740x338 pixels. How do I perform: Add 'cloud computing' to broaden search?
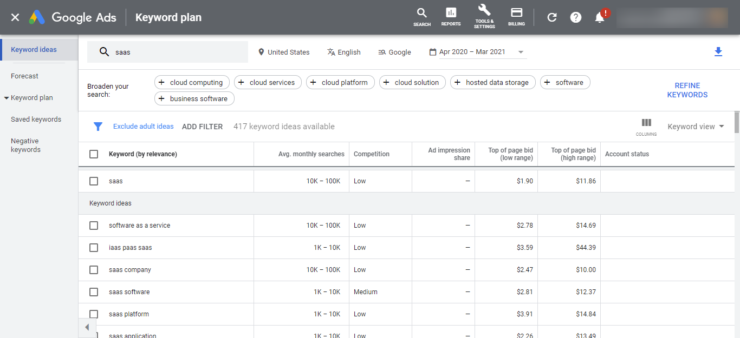(192, 82)
